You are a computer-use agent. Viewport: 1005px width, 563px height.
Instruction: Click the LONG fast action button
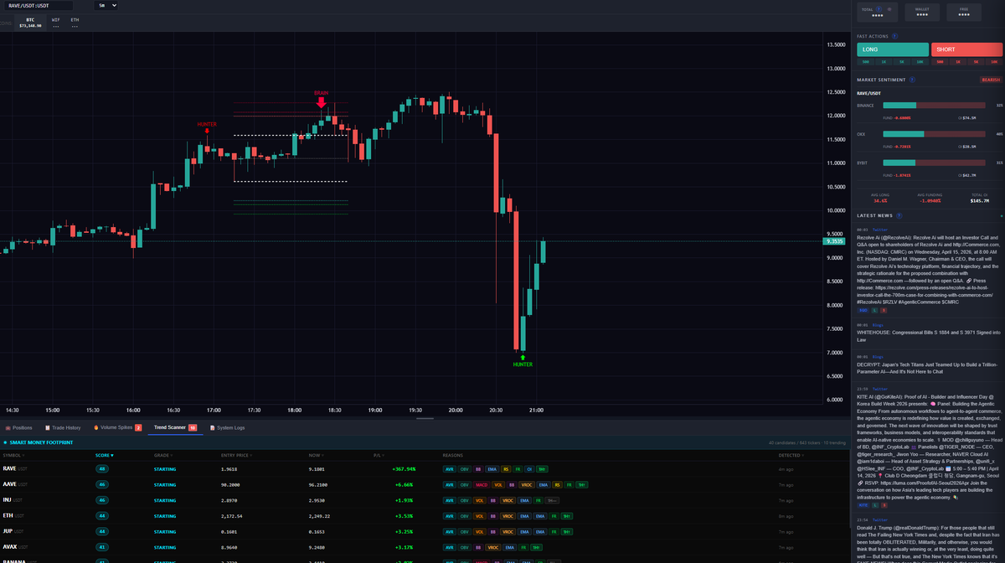tap(893, 49)
